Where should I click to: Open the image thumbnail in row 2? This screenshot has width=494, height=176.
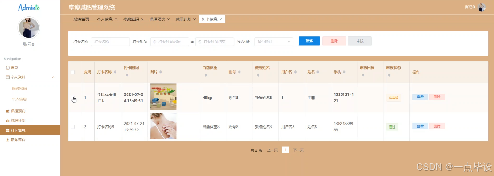pos(163,125)
